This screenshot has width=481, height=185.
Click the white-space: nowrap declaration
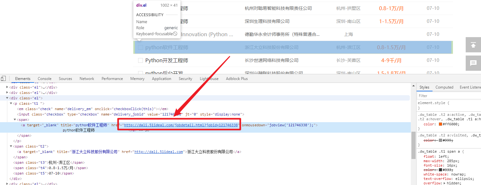(444, 174)
